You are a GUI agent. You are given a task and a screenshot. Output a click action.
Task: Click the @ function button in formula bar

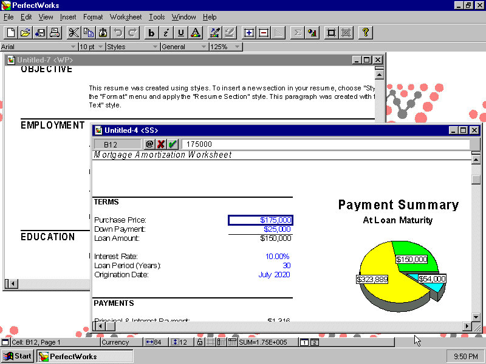[x=149, y=144]
